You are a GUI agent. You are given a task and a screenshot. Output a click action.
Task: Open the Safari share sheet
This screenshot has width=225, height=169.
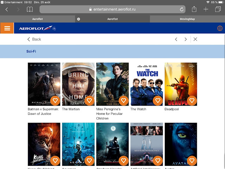194,9
